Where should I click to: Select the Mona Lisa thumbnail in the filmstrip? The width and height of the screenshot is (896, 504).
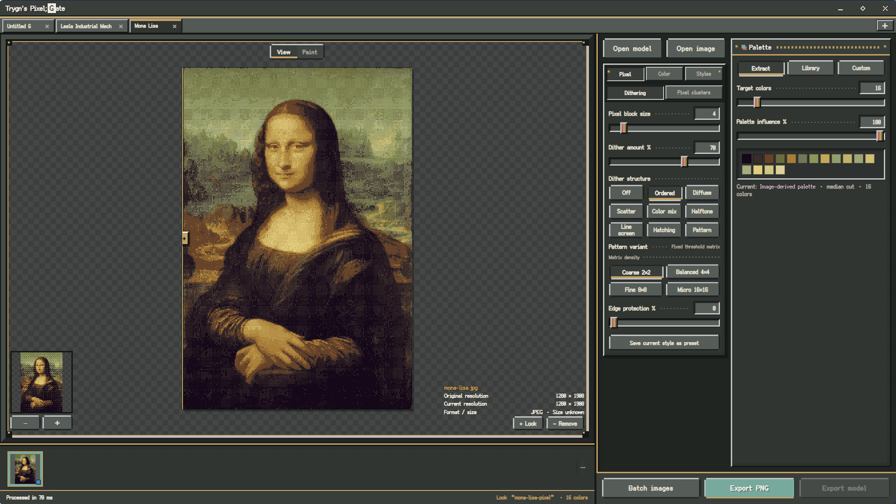click(x=25, y=469)
